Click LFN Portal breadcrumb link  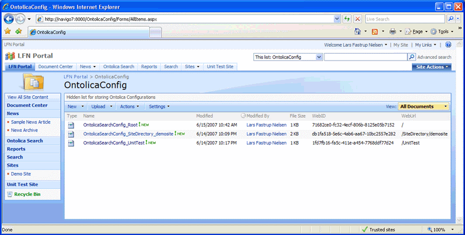[76, 77]
